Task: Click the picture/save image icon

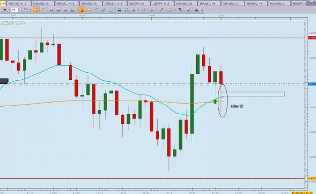Action: (119, 10)
